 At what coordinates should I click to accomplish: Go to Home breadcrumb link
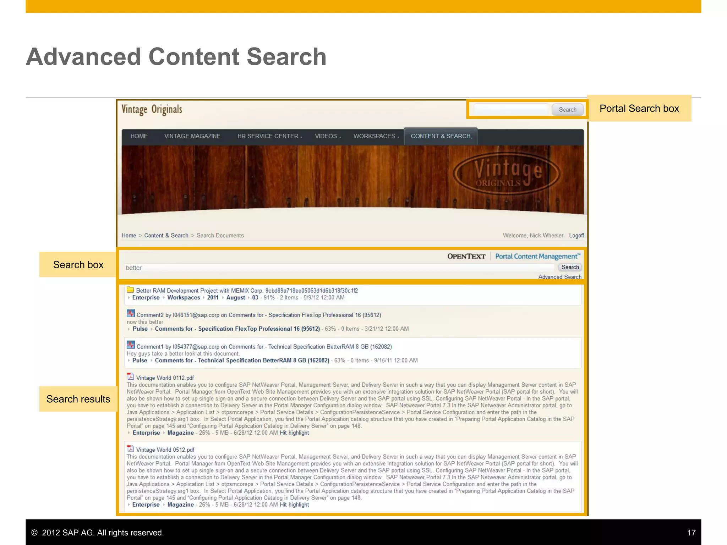(129, 236)
